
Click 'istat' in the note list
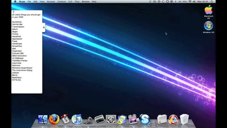click(x=14, y=48)
